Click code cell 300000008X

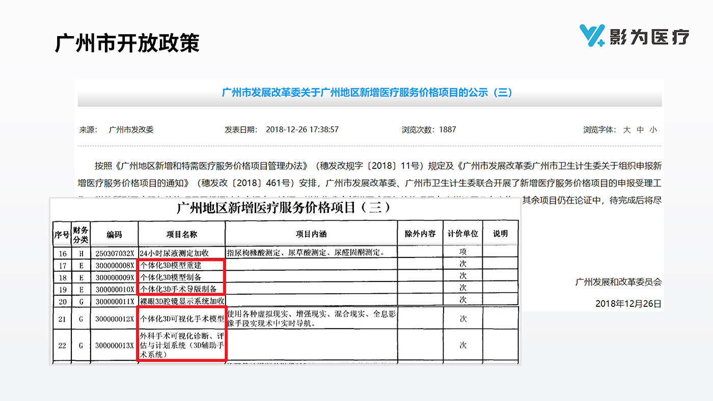pyautogui.click(x=115, y=265)
